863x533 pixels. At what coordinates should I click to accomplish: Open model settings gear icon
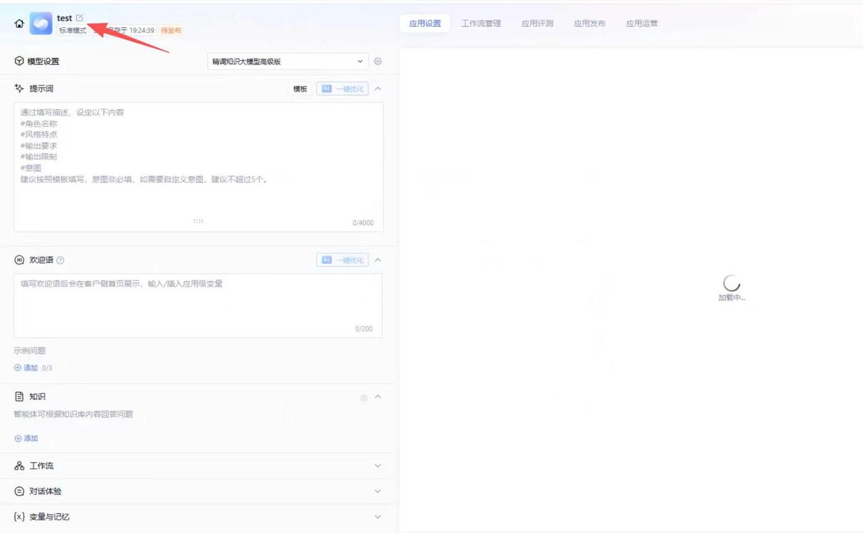378,61
